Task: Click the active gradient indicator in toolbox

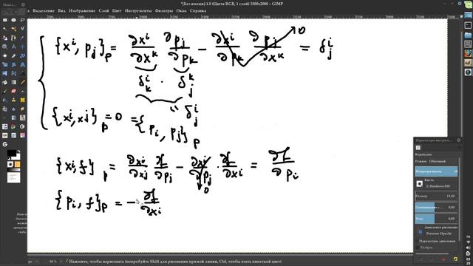Action: pyautogui.click(x=13, y=170)
